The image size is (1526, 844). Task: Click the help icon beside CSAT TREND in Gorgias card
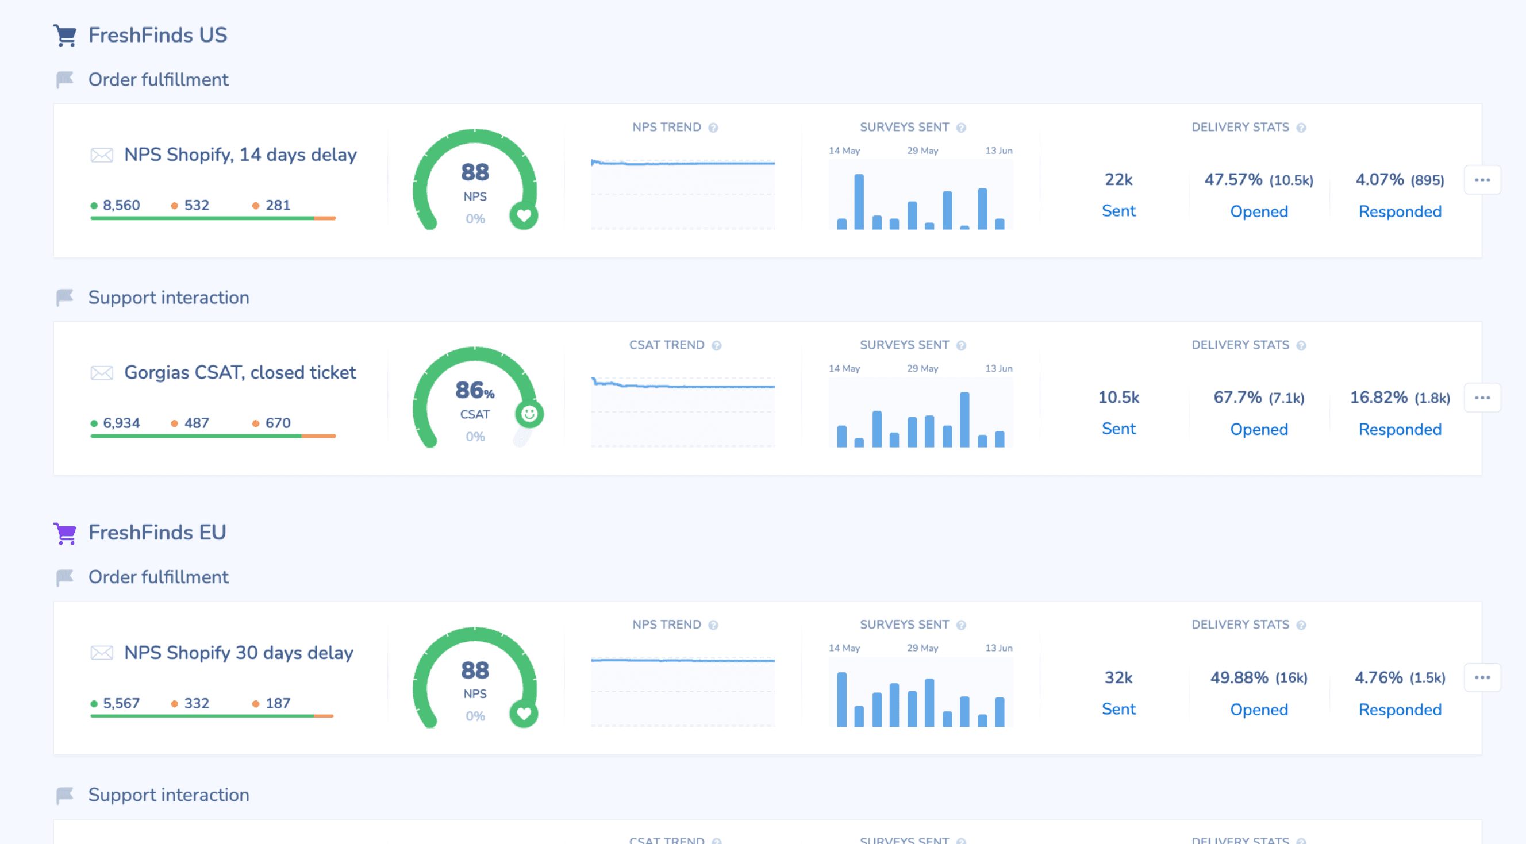[717, 345]
